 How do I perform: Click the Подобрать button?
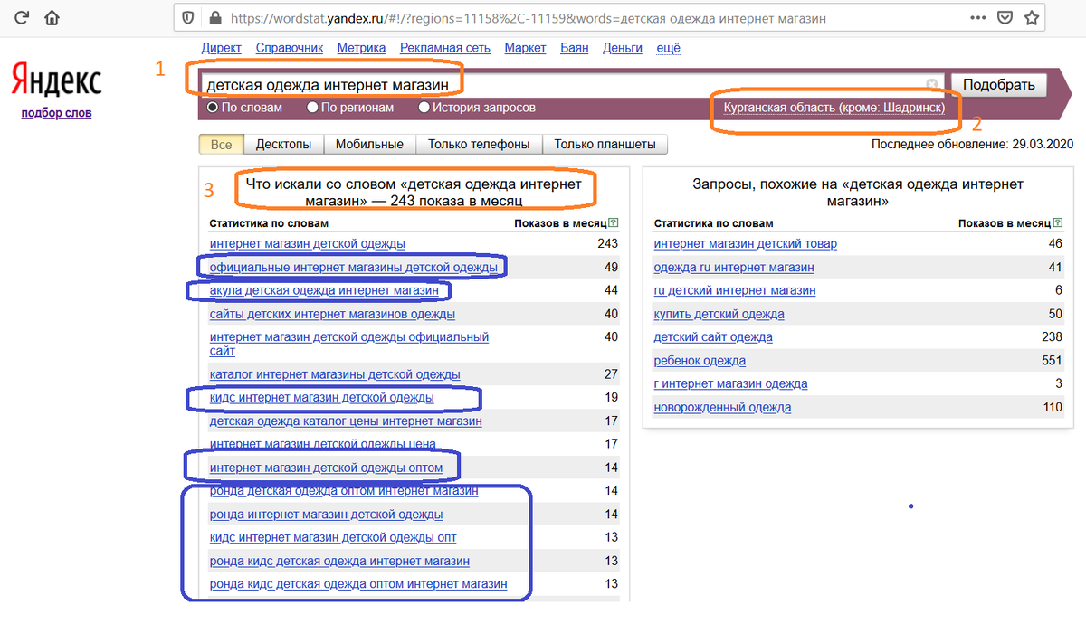[998, 85]
